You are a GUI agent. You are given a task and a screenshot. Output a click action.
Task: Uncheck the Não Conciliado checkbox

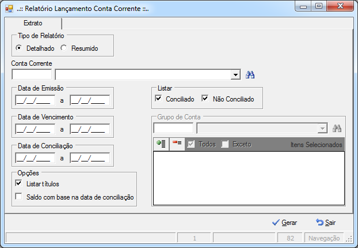pyautogui.click(x=205, y=99)
